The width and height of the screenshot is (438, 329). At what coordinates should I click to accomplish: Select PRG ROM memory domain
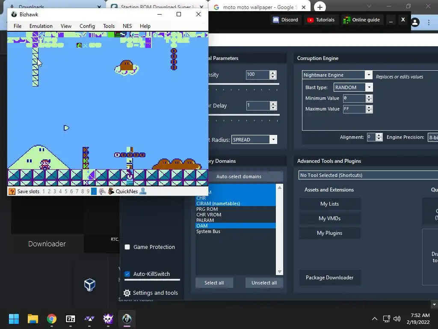pyautogui.click(x=236, y=209)
